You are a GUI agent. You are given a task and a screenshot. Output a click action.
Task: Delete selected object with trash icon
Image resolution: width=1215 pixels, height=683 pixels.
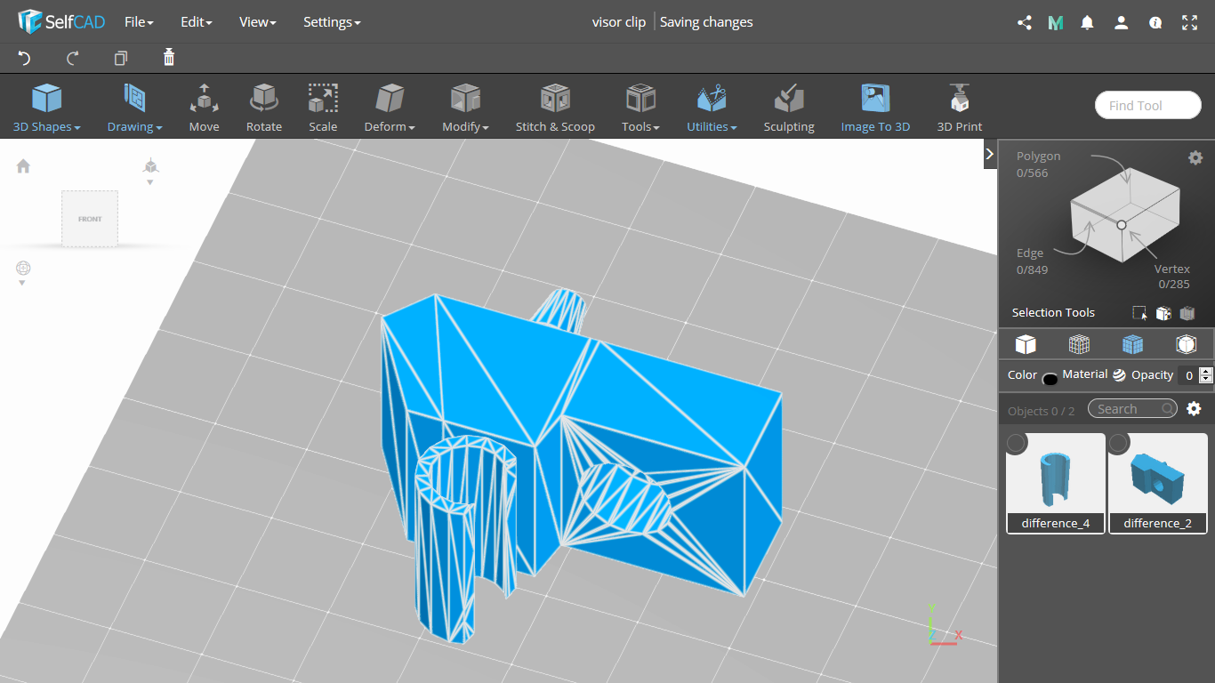tap(169, 58)
